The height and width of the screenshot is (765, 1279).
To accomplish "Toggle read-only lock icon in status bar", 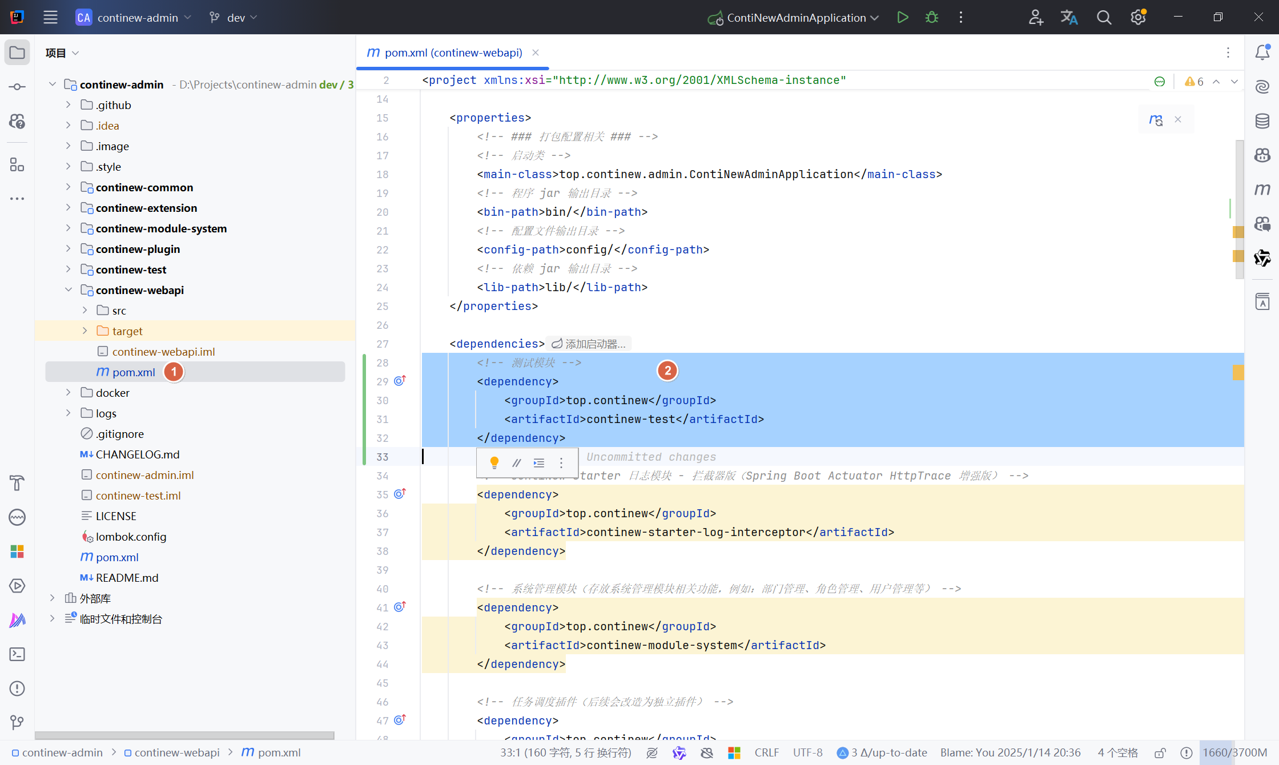I will point(1160,753).
